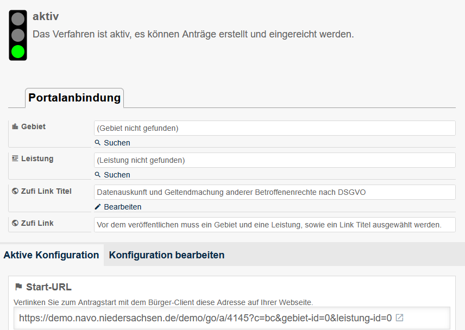Viewport: 465px width, 330px height.
Task: Click the green light on the traffic signal
Action: tap(18, 52)
